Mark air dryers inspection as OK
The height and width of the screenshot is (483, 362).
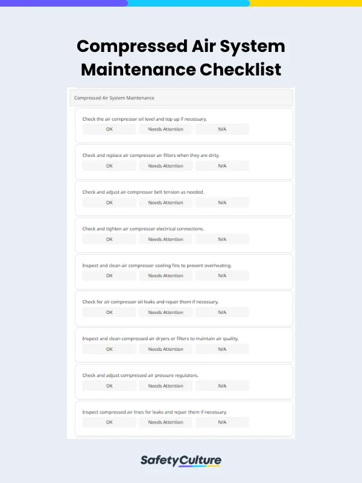point(109,349)
